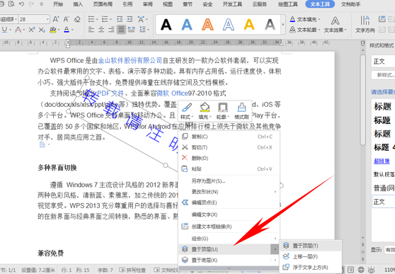Choose 删除(D) from context menu
This screenshot has width=395, height=274.
[229, 159]
